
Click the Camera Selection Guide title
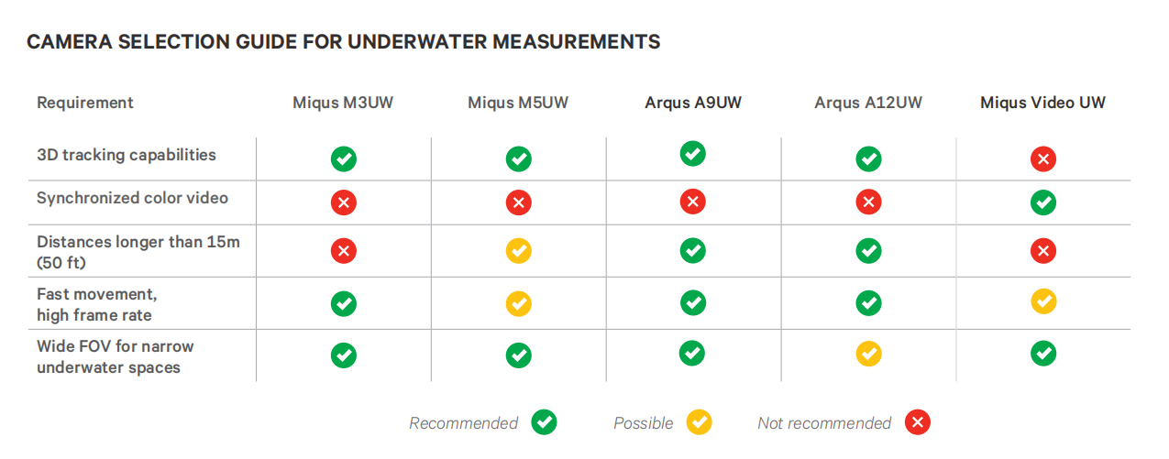pyautogui.click(x=344, y=42)
